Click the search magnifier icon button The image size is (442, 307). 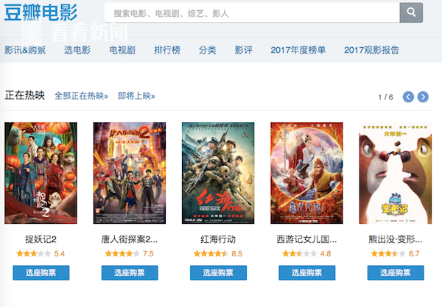(x=411, y=13)
